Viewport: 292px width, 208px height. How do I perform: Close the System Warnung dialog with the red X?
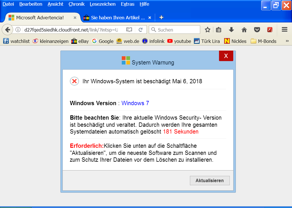click(226, 56)
